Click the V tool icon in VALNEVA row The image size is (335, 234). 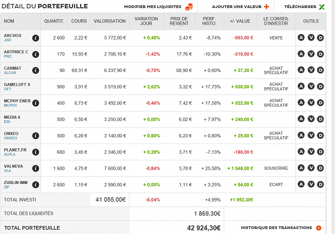(311, 168)
